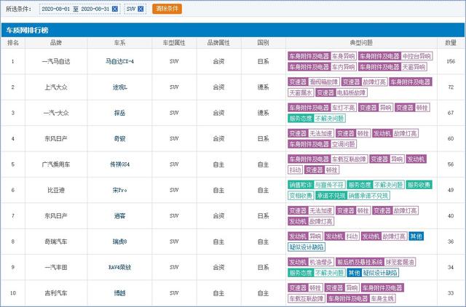Click the 国别 column header
The width and height of the screenshot is (466, 307).
click(x=264, y=43)
